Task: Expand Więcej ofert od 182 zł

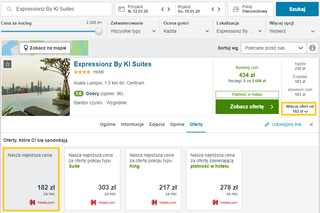Action: click(x=299, y=109)
